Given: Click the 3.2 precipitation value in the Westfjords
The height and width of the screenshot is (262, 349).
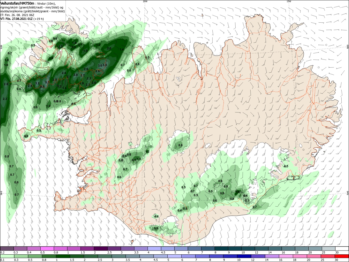Looking at the screenshot, I should tap(37, 83).
